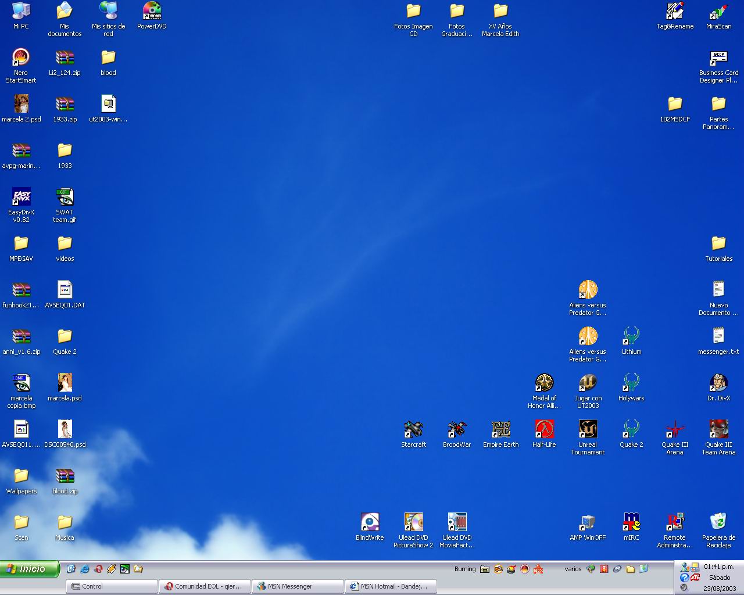This screenshot has height=595, width=744.
Task: Launch Half-Life from the desktop
Action: point(544,429)
